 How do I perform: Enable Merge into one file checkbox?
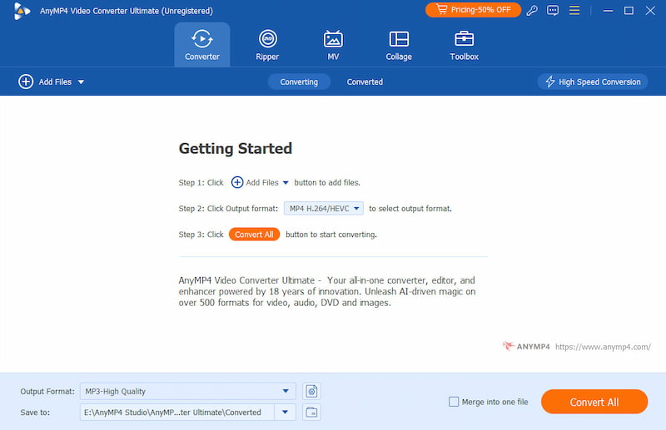(x=454, y=402)
